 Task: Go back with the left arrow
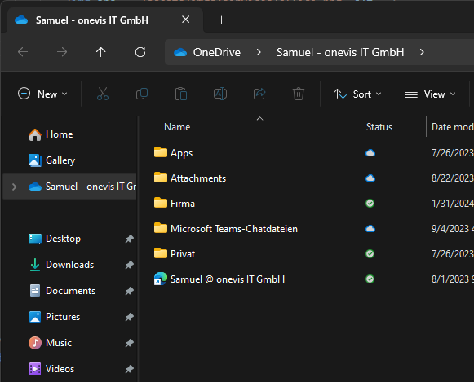pos(23,52)
